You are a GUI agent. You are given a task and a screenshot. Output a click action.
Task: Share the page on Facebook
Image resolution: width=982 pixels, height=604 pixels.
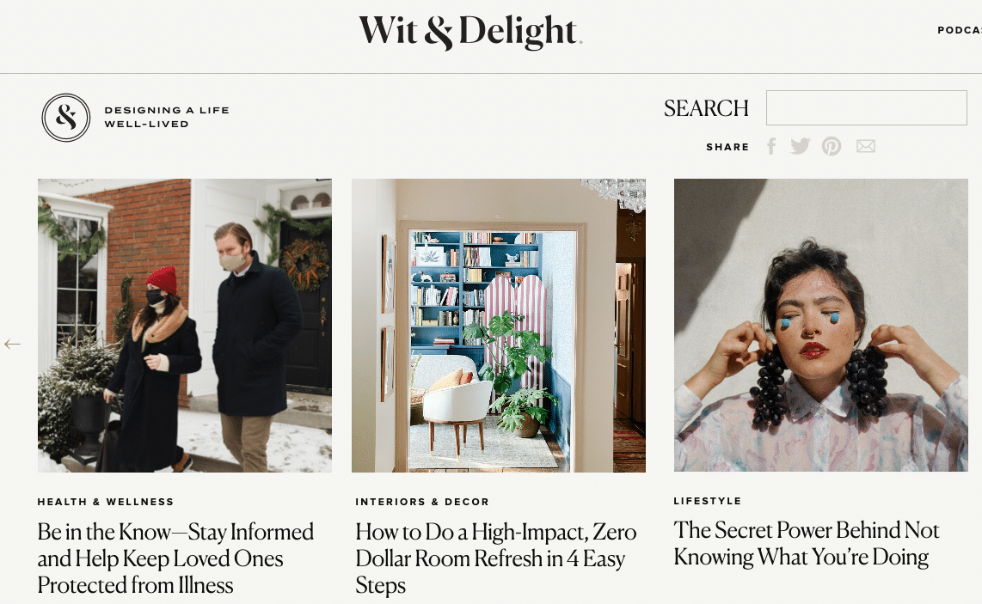pyautogui.click(x=771, y=146)
